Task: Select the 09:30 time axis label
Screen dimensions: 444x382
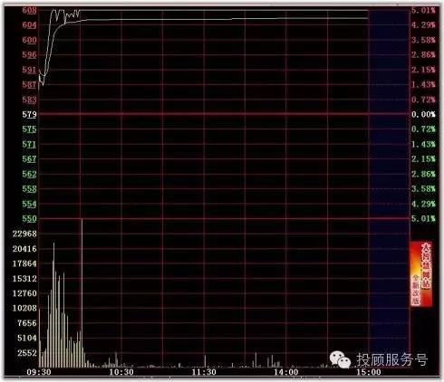Action: (x=39, y=372)
